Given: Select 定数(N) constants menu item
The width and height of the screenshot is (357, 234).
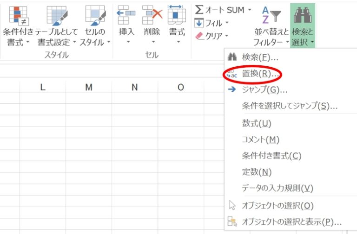Looking at the screenshot, I should 257,172.
